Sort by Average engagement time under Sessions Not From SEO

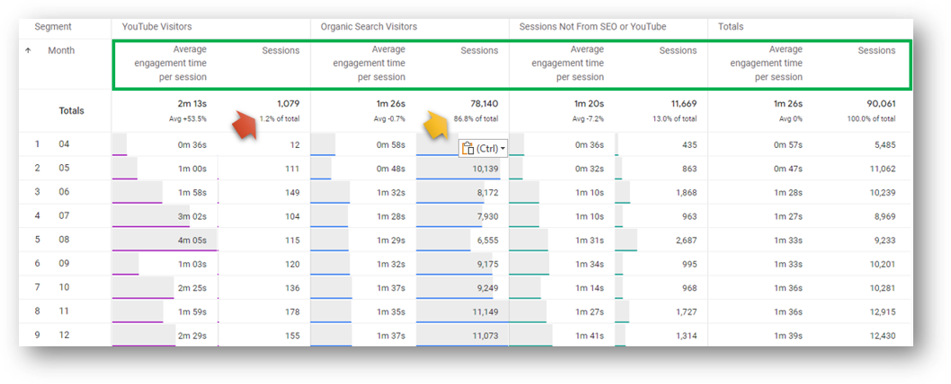(x=570, y=63)
